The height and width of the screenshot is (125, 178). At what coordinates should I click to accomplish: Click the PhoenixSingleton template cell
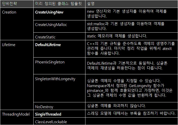tap(50, 62)
